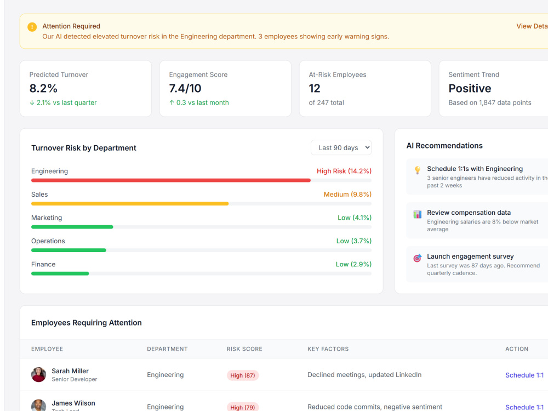
Task: Click the Turnover Risk by Department heading
Action: pos(83,148)
